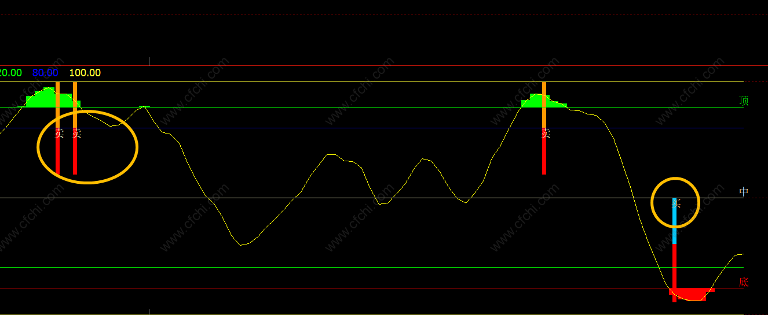Click the second 卖 sell marker beside the leftmost one
Image resolution: width=768 pixels, height=315 pixels.
[76, 134]
